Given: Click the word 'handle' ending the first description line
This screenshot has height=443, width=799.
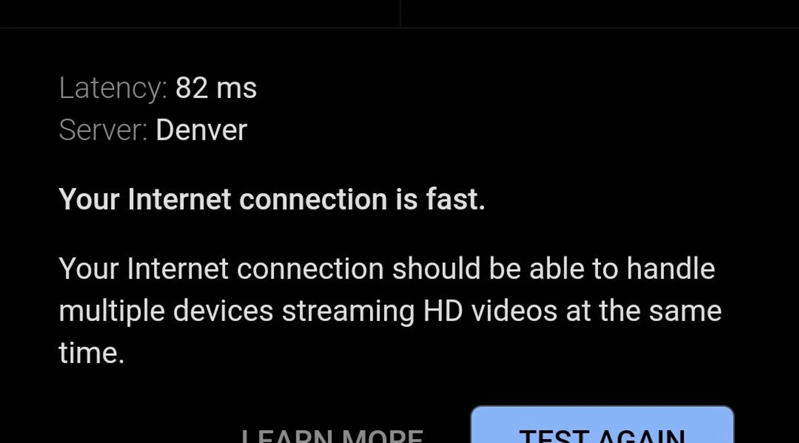Looking at the screenshot, I should (x=671, y=268).
